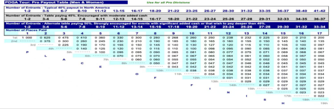Click the '0 232' payout value

pos(246,37)
